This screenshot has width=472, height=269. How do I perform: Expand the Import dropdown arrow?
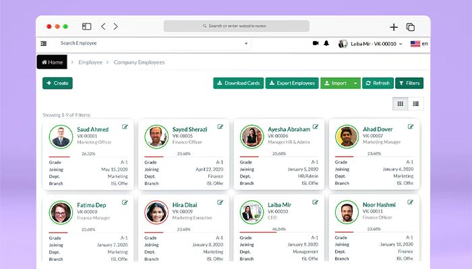(355, 83)
